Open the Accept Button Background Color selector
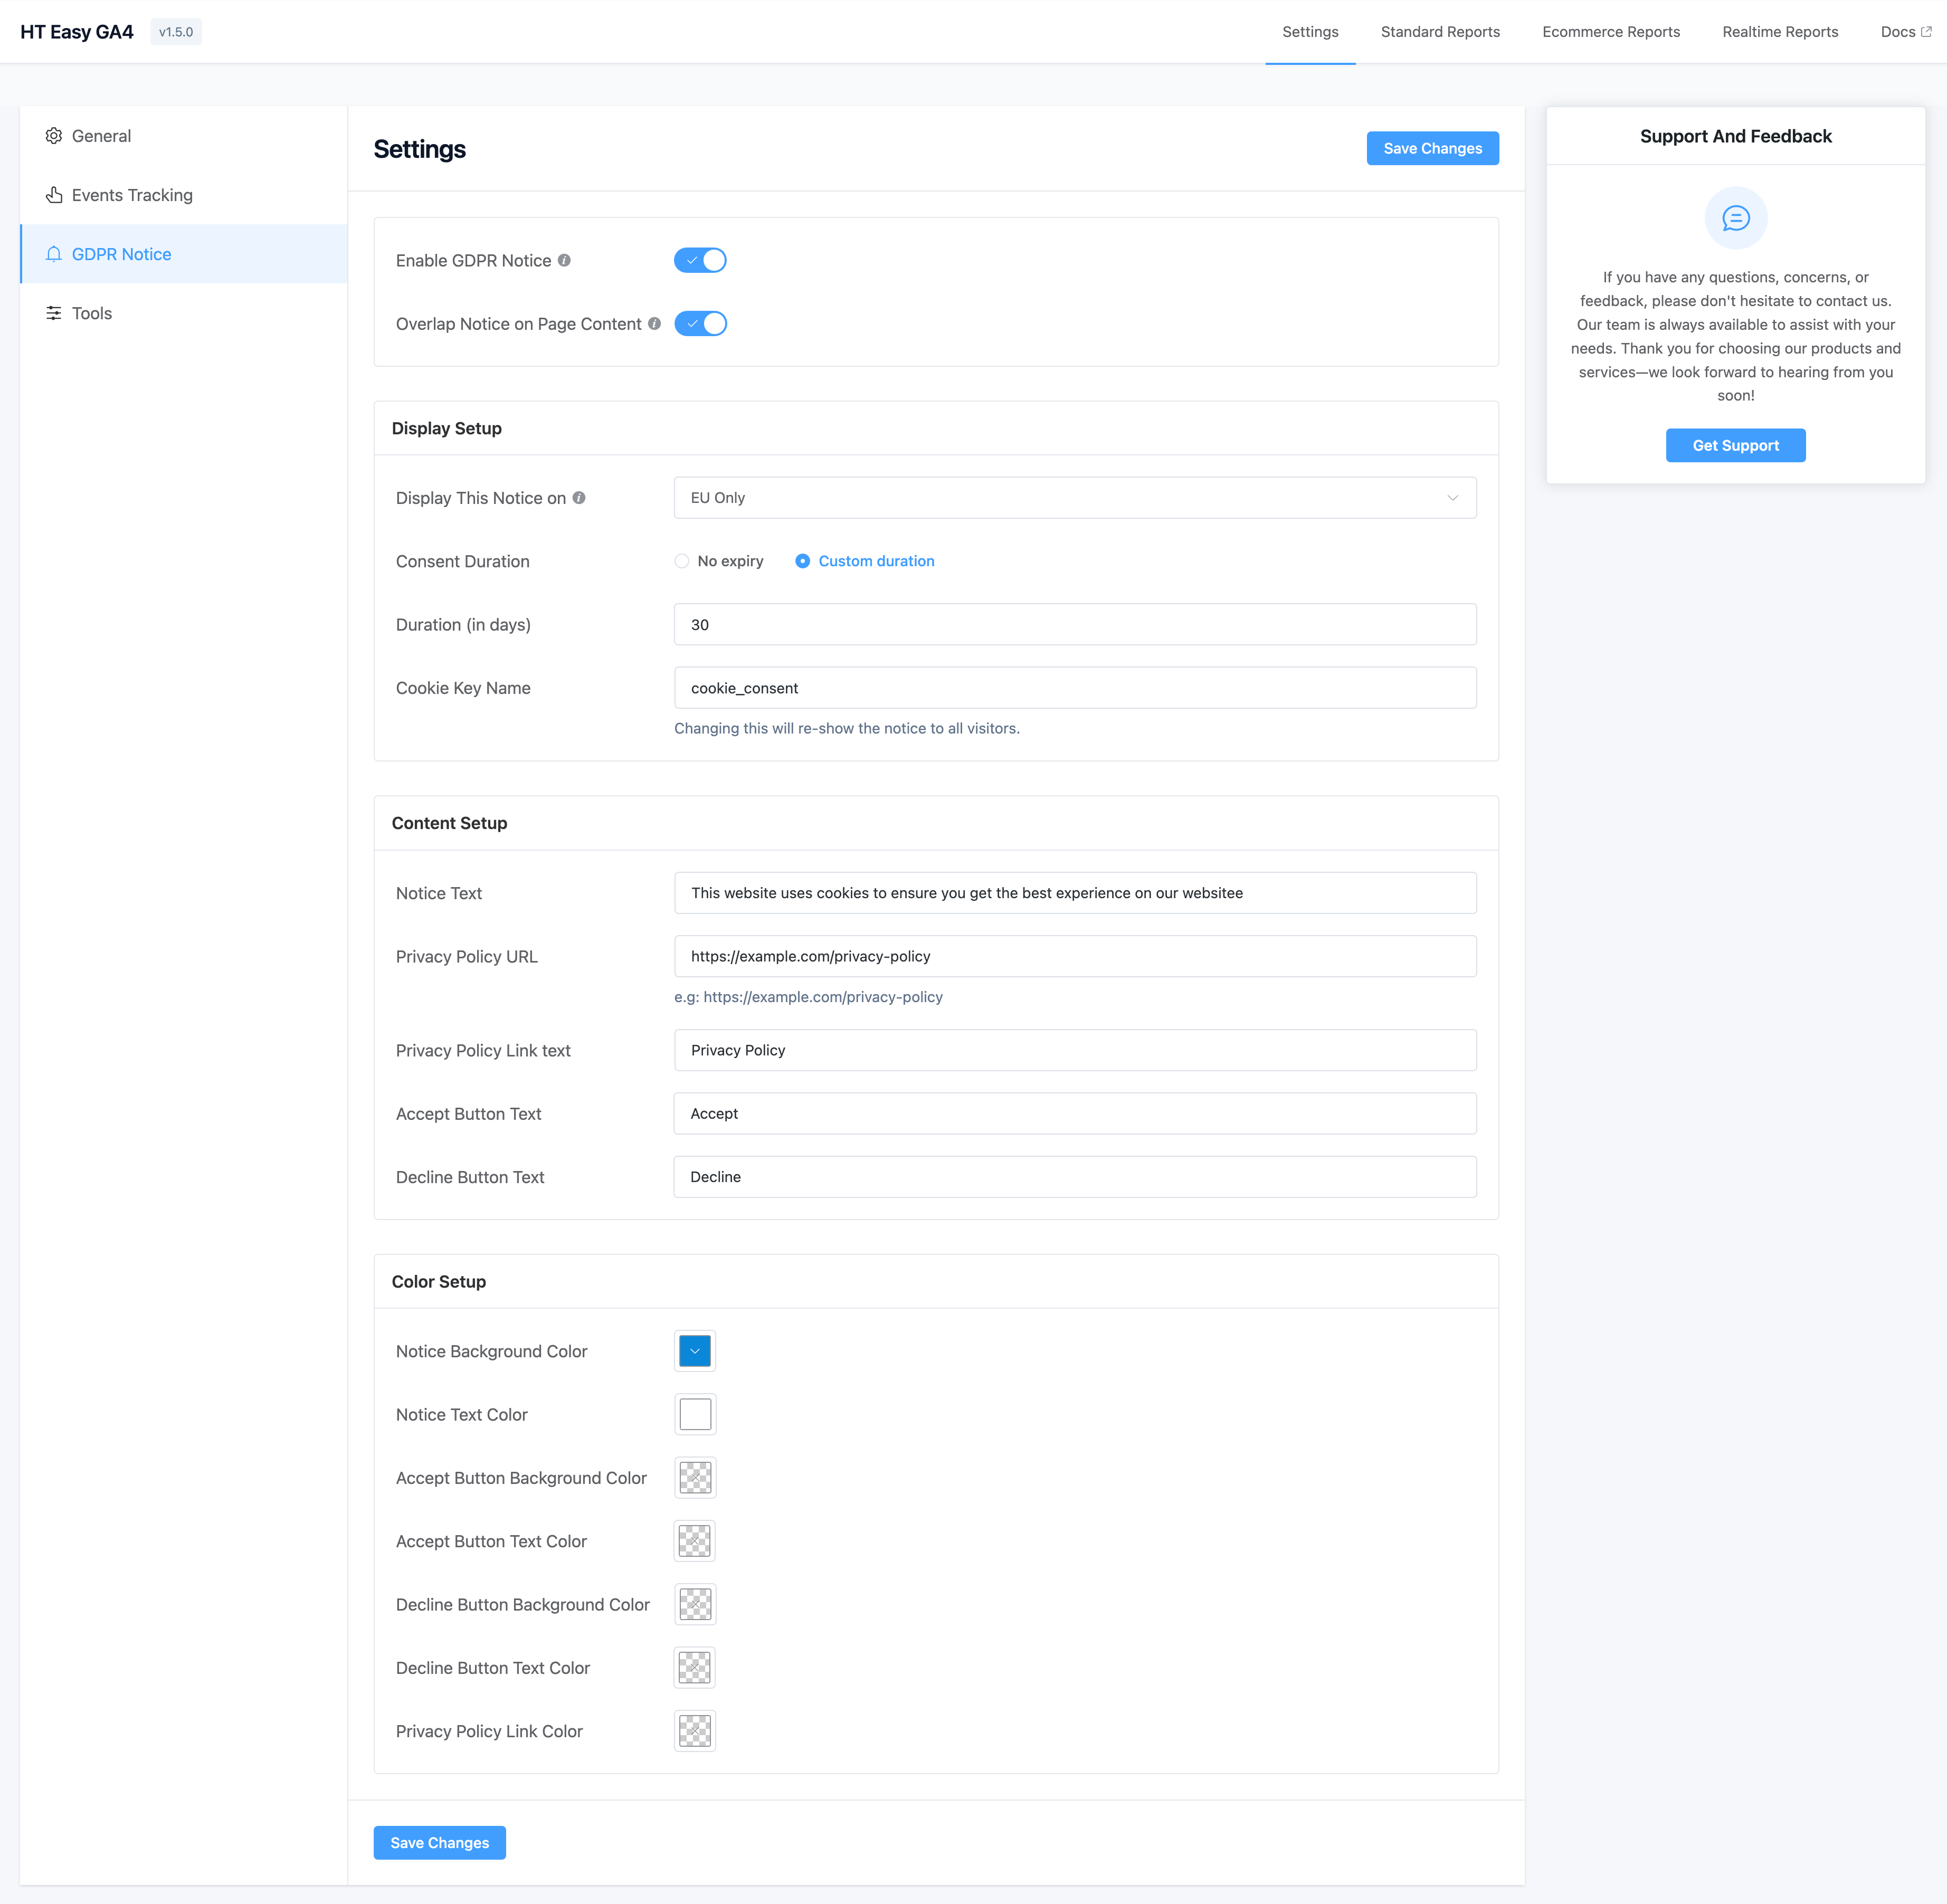The height and width of the screenshot is (1904, 1947). (694, 1477)
